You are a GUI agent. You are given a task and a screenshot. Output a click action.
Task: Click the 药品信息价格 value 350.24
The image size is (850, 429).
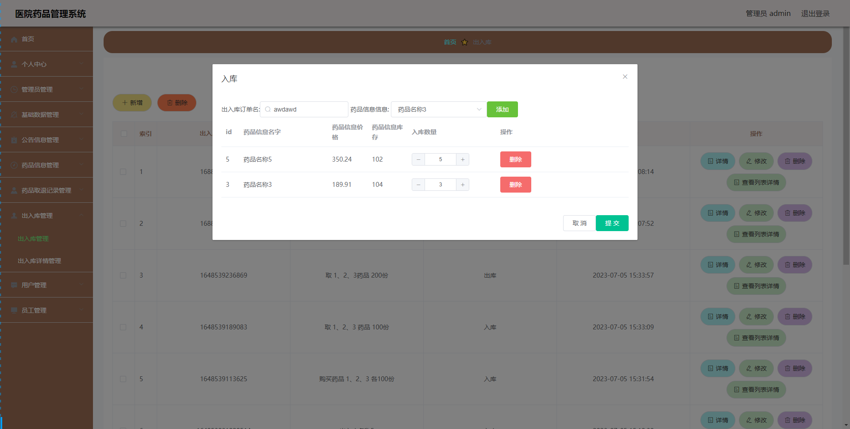click(342, 159)
